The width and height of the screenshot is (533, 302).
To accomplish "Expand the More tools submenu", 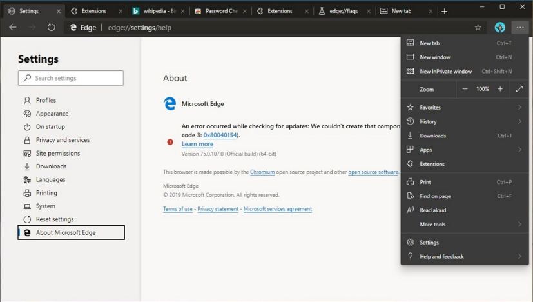I will tap(519, 224).
